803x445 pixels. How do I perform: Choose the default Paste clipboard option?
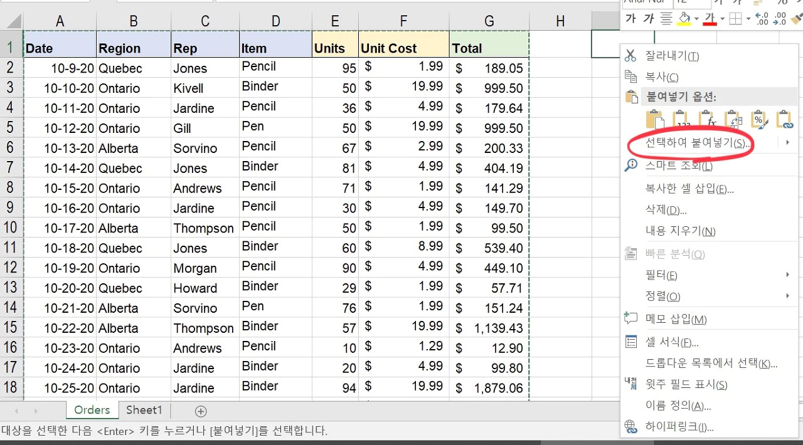click(x=655, y=120)
